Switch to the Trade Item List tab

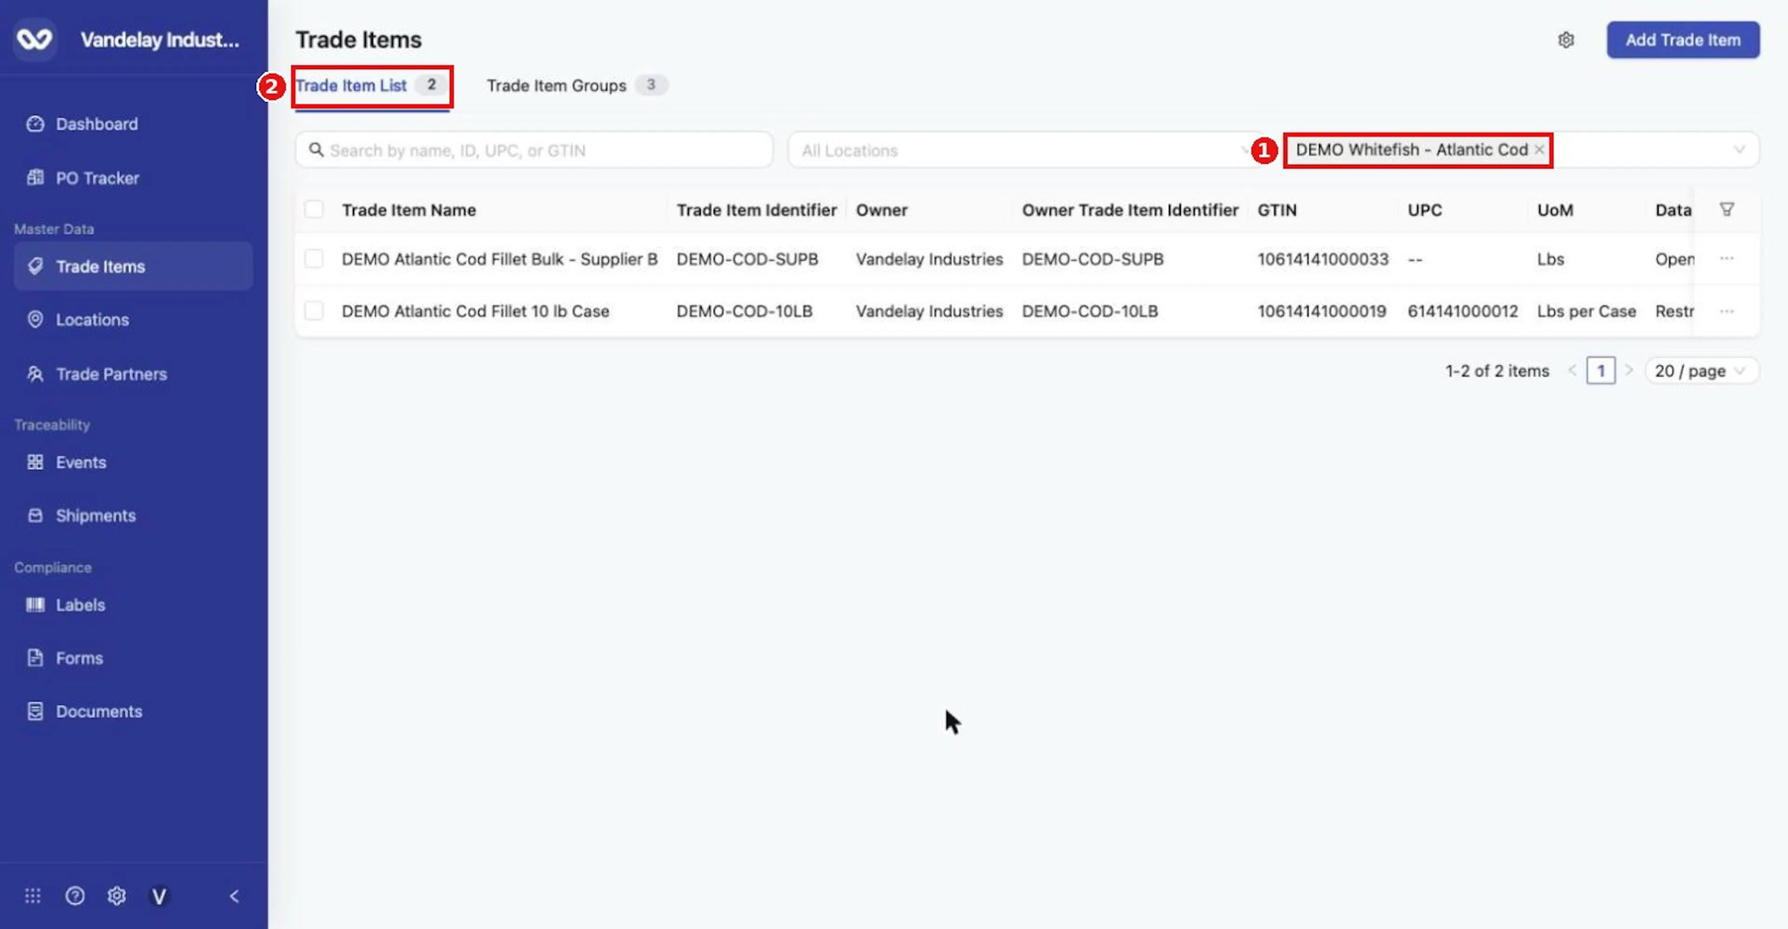point(372,85)
